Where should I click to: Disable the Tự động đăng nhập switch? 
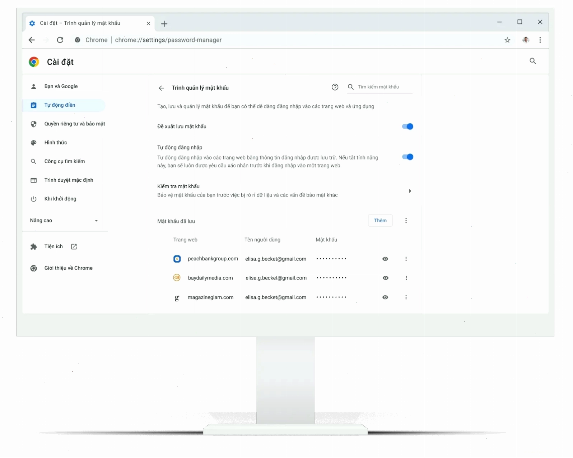click(408, 157)
